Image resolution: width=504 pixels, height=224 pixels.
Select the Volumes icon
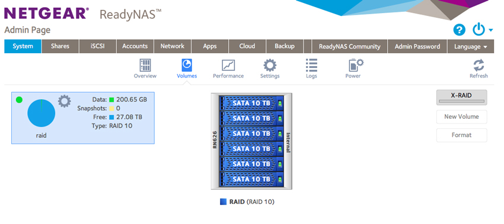tap(187, 66)
